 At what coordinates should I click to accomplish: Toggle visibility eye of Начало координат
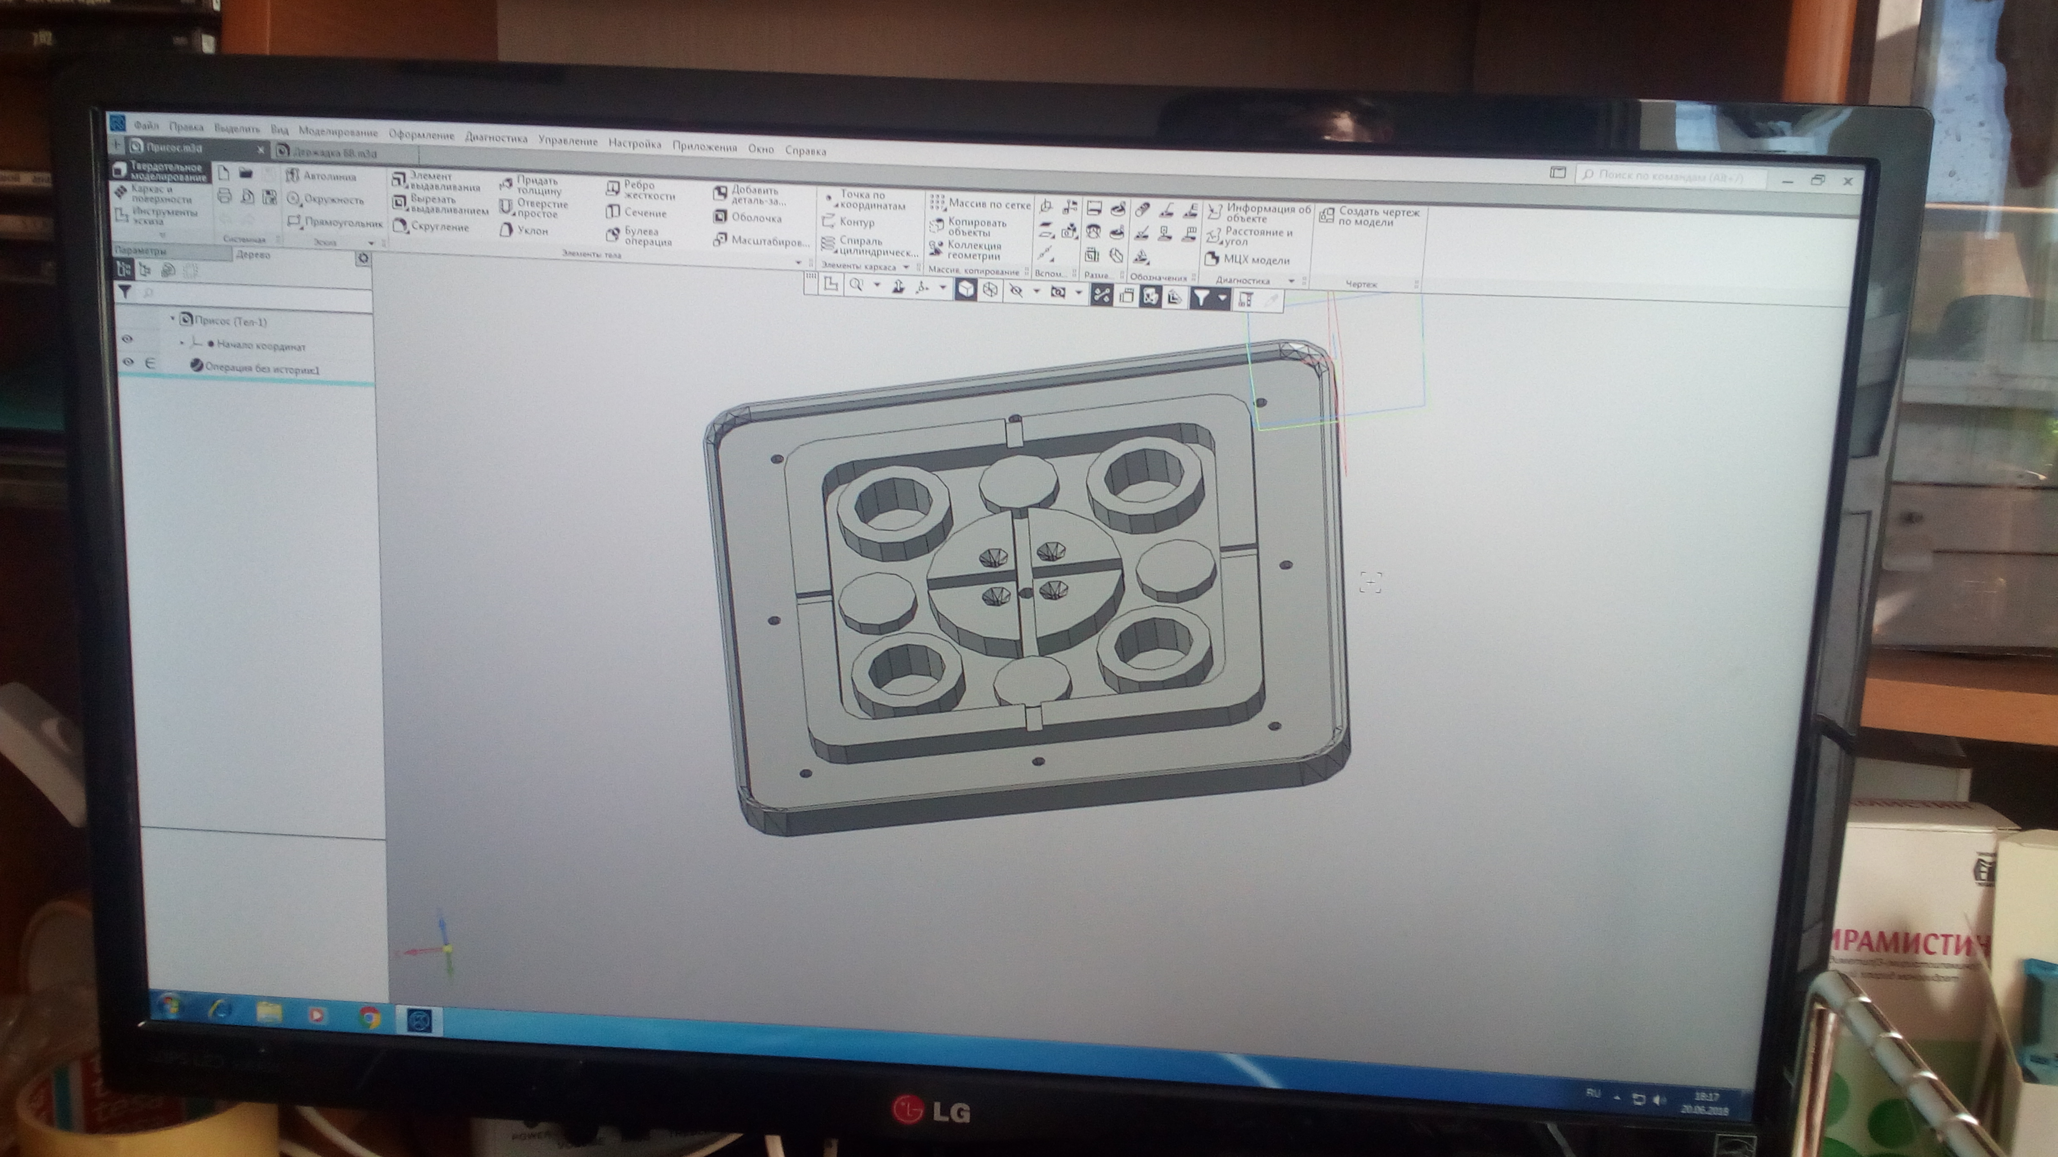127,339
